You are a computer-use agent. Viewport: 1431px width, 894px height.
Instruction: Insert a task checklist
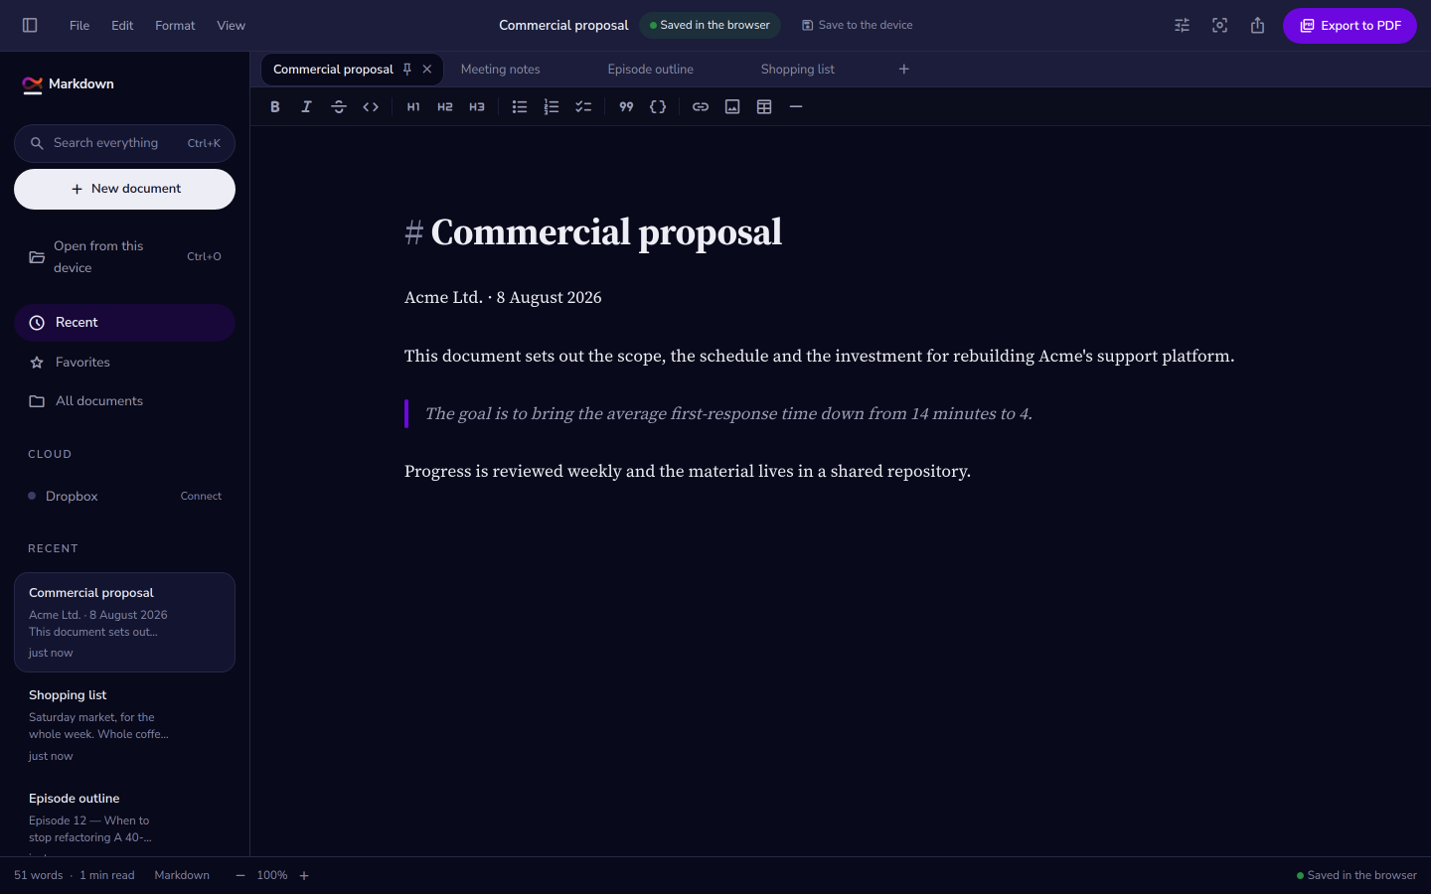click(x=583, y=106)
